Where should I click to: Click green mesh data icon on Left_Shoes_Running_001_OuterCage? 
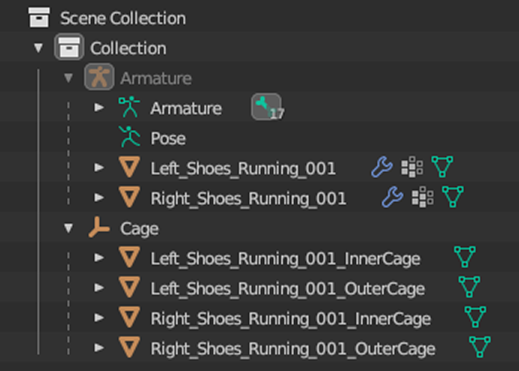(469, 287)
